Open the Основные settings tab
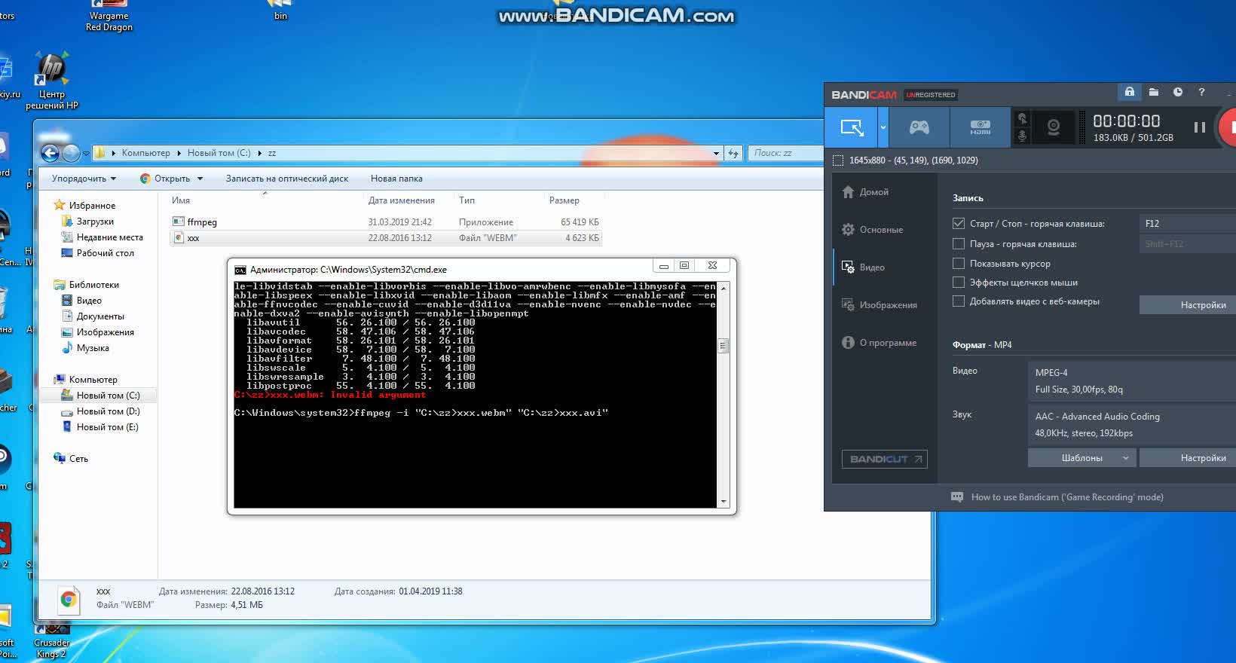 (x=872, y=230)
